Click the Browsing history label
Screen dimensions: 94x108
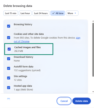(x=23, y=24)
